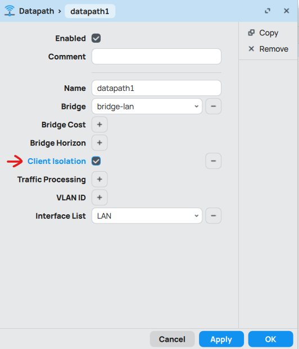
Task: Click the Remove X icon in side panel
Action: click(251, 49)
